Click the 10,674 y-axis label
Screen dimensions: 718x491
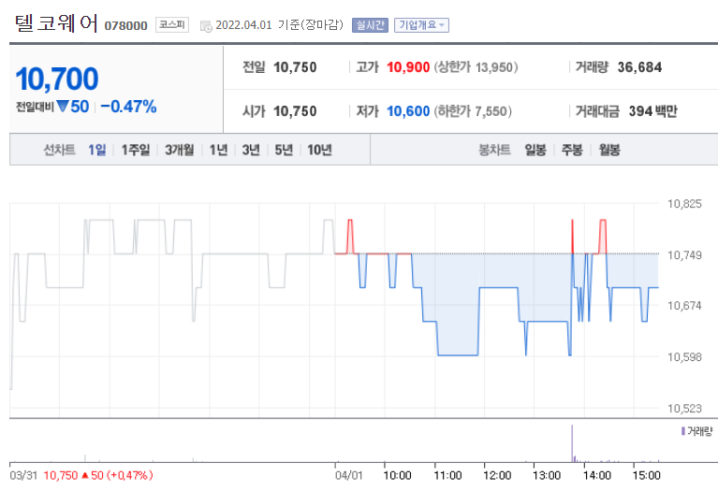point(684,306)
